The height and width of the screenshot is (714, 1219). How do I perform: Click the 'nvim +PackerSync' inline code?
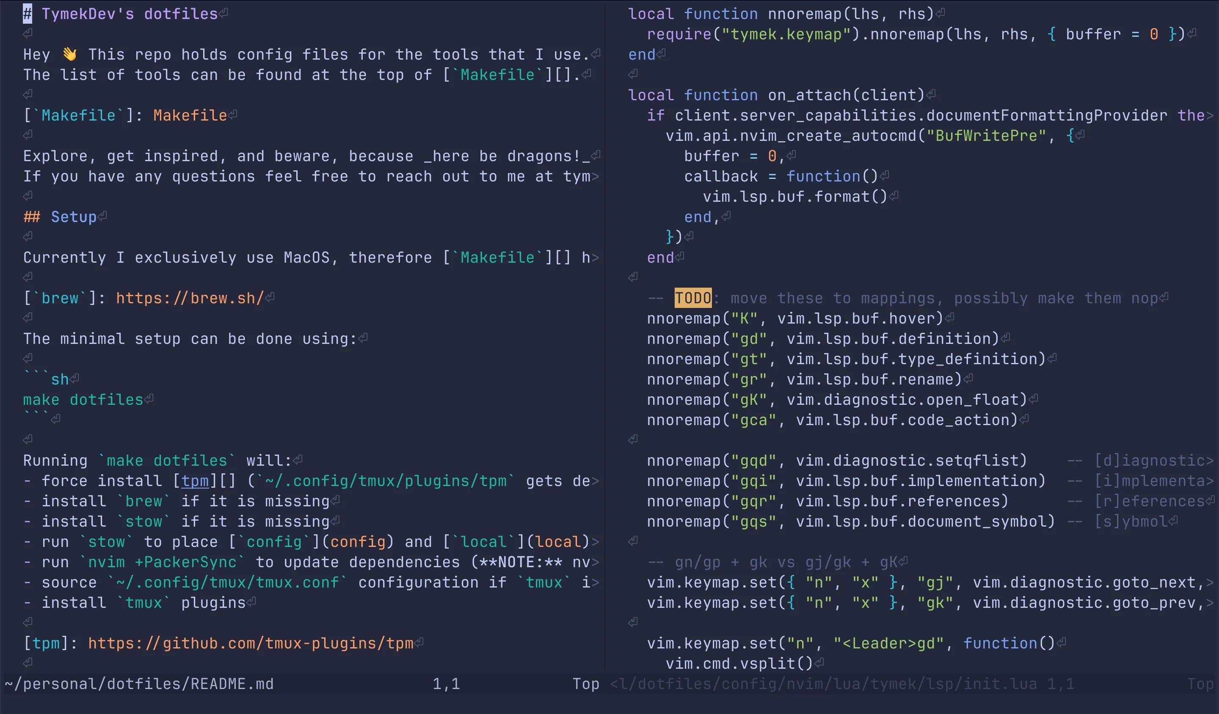(x=163, y=562)
